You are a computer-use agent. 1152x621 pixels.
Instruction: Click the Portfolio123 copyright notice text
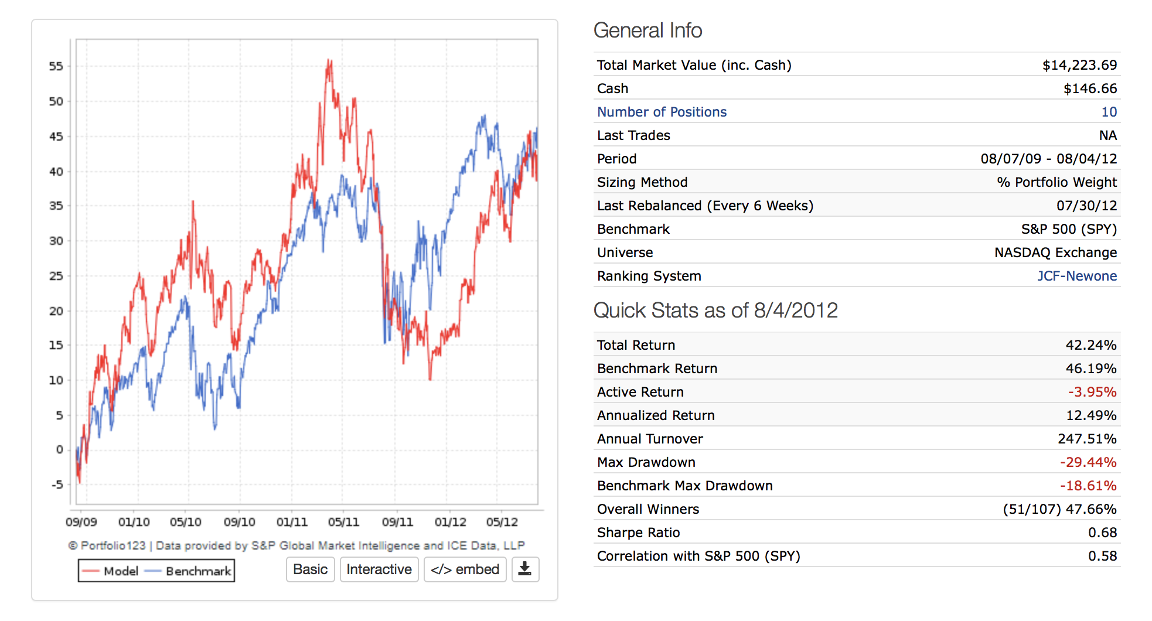(296, 545)
